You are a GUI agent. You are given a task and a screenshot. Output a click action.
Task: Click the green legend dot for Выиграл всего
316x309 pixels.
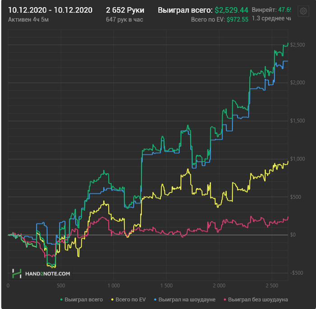pos(61,300)
